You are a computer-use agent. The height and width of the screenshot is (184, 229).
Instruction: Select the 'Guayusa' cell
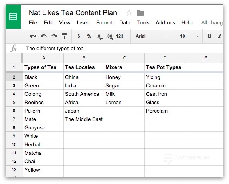(43, 127)
